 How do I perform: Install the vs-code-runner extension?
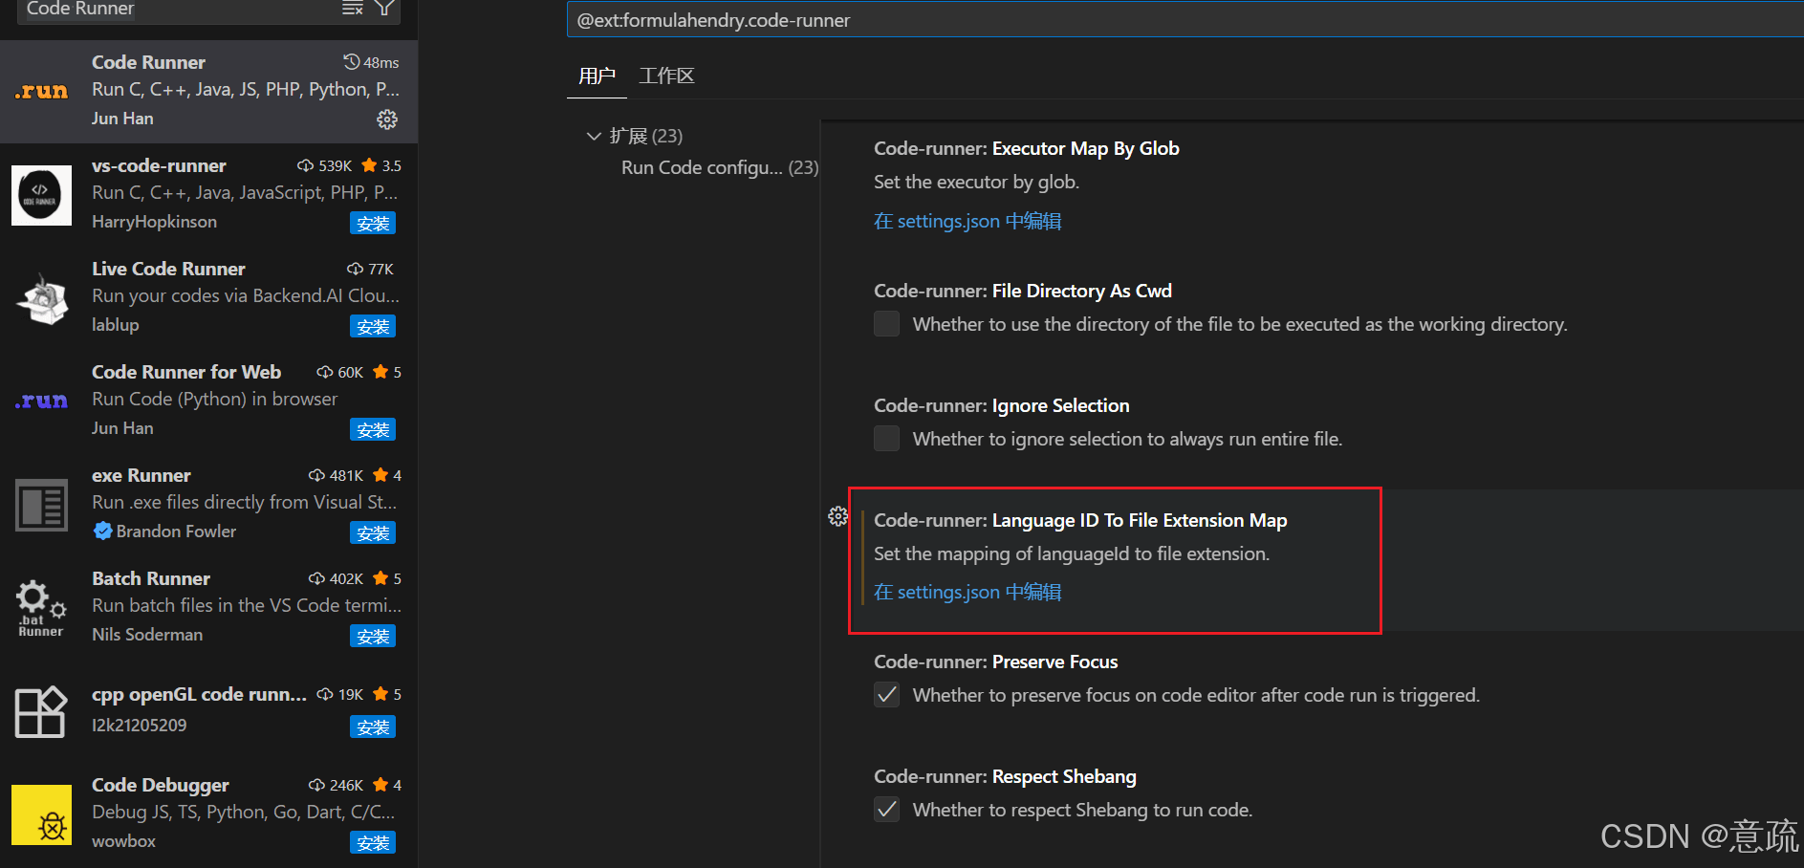pyautogui.click(x=373, y=224)
